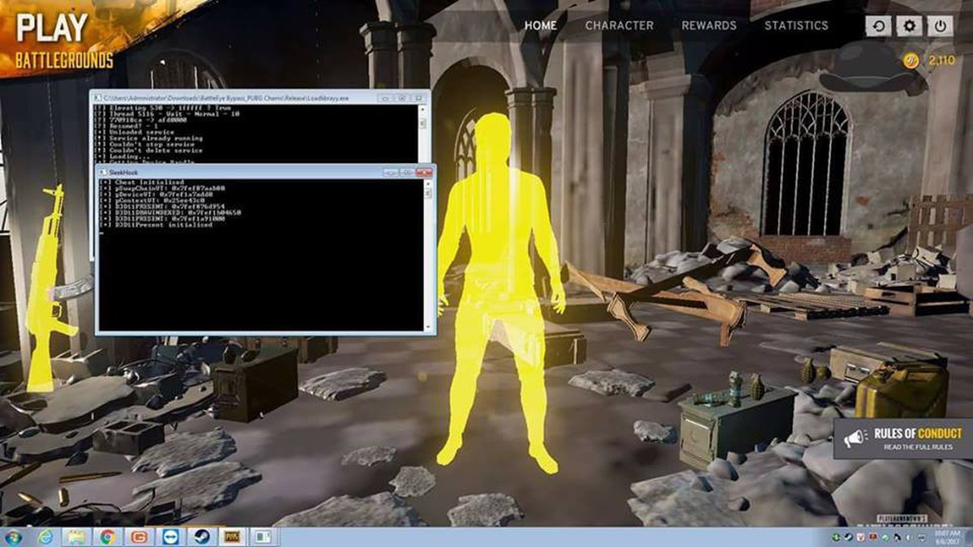Click the gold coin currency icon
This screenshot has width=973, height=547.
pos(911,60)
